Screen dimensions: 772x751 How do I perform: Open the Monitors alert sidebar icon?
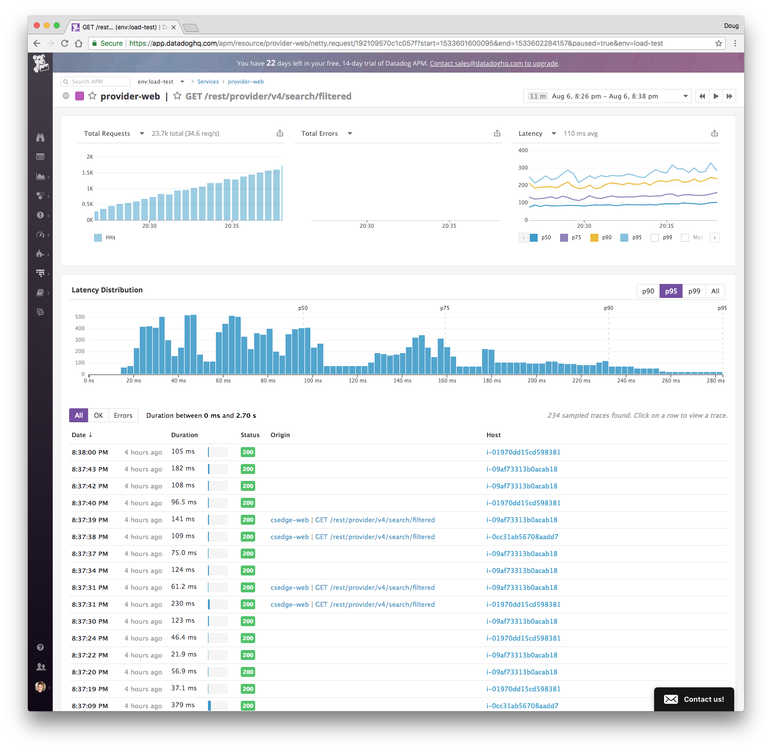click(x=40, y=215)
